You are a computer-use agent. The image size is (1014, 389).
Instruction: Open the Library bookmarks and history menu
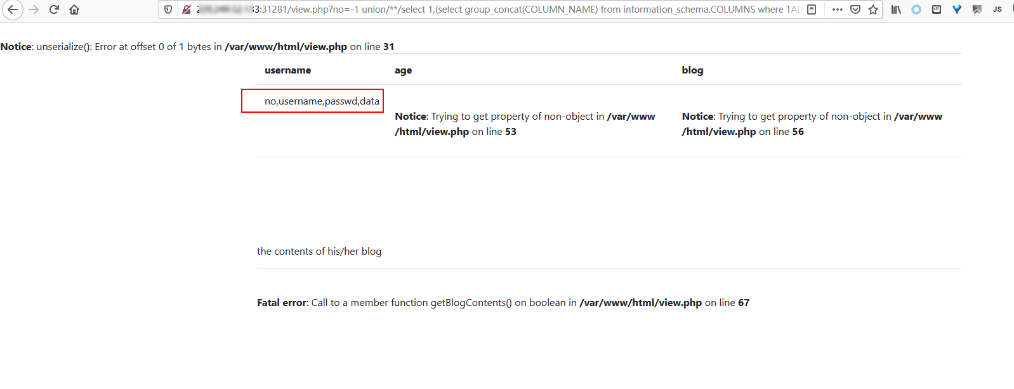896,10
